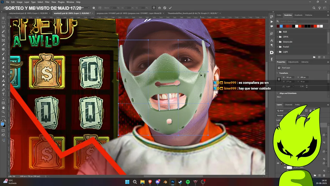Collapse the Transform section

tap(277, 73)
